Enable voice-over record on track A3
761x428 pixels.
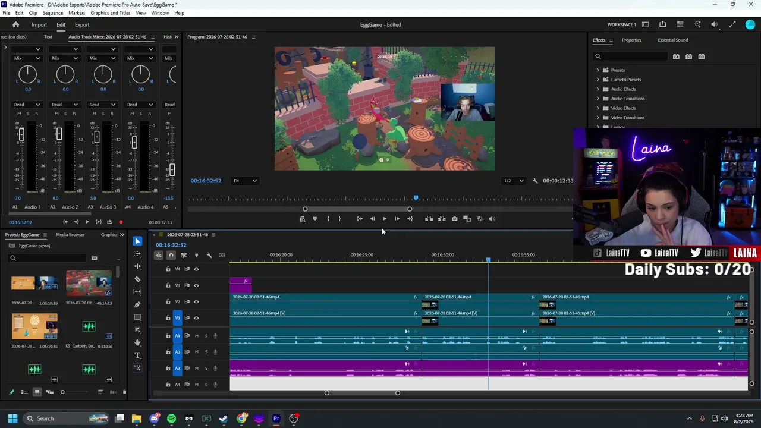215,369
